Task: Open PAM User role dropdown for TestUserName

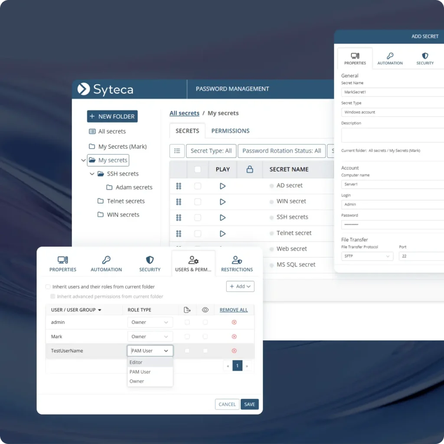Action: [x=150, y=350]
